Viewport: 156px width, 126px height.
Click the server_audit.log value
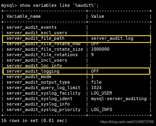[112, 39]
